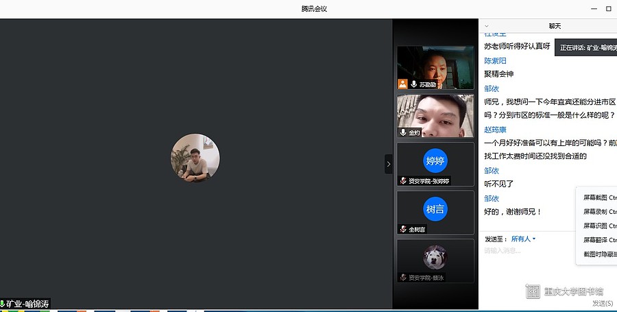Click the 正在讲话 speaking indicator banner
The width and height of the screenshot is (617, 312).
[586, 47]
